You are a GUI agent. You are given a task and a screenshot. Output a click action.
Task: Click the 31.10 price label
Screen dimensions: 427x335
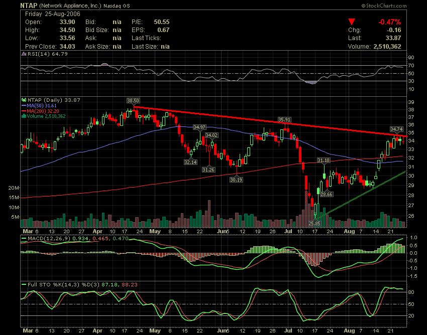point(324,160)
